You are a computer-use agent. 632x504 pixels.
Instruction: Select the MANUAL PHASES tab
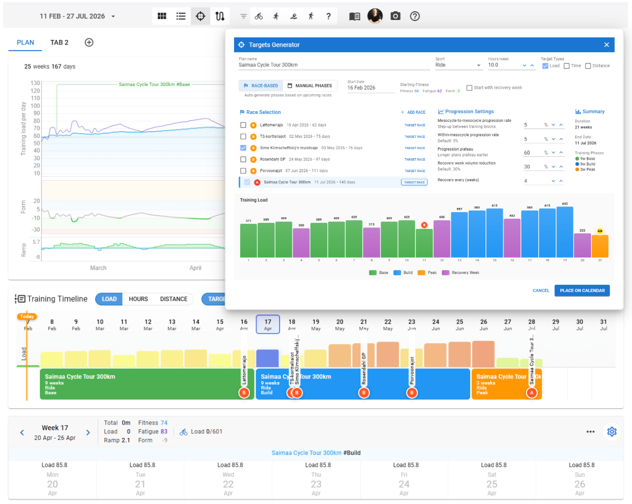[x=308, y=86]
